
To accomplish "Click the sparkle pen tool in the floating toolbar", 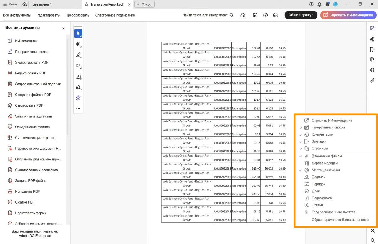I will point(78,98).
